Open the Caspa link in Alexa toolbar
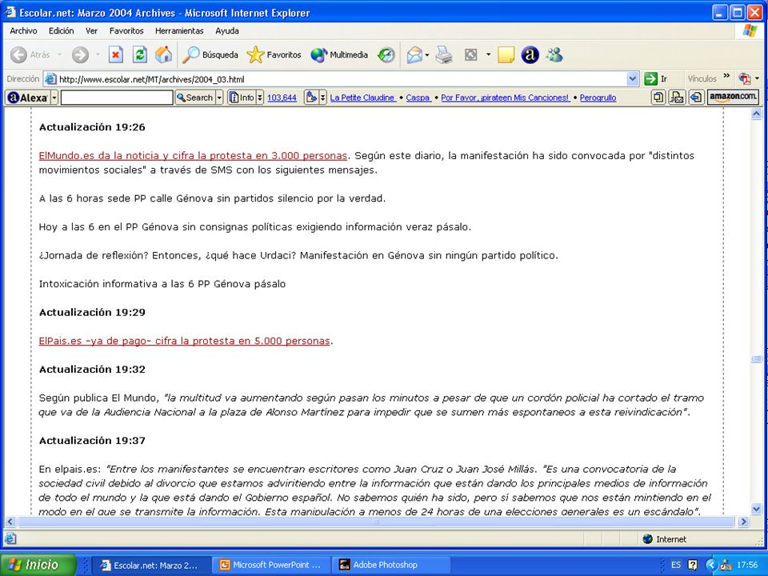Image resolution: width=768 pixels, height=576 pixels. (418, 98)
